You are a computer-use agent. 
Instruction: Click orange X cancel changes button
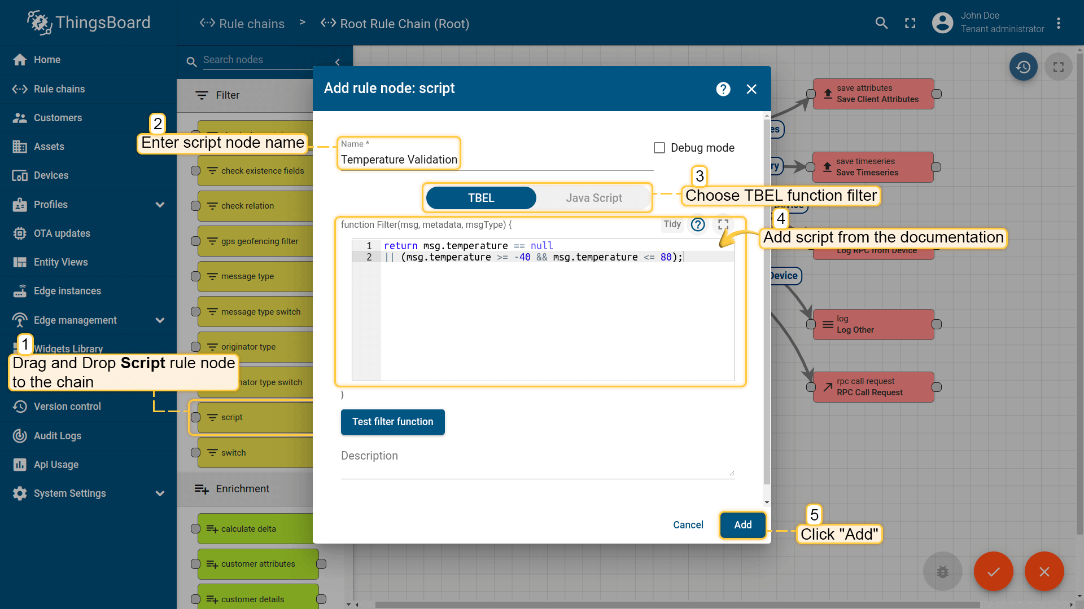tap(1044, 571)
